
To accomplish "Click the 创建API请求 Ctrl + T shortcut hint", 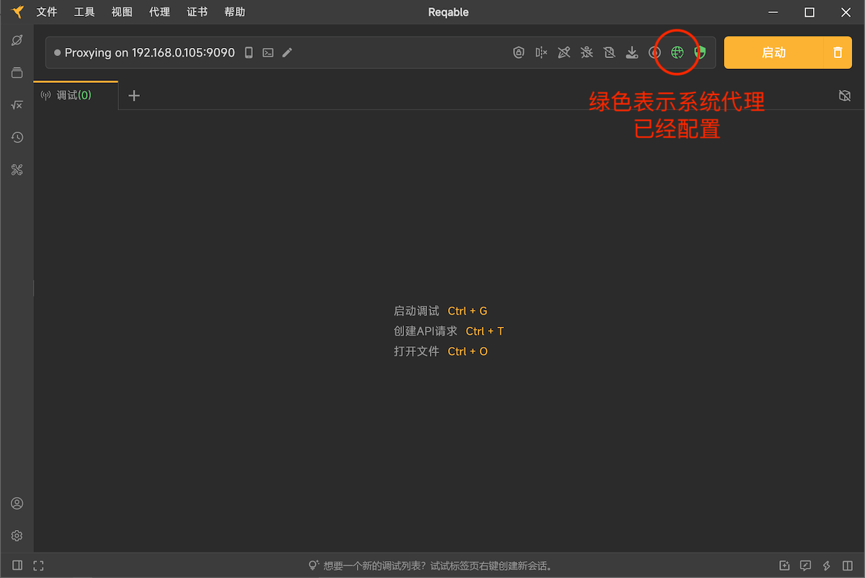I will point(449,332).
